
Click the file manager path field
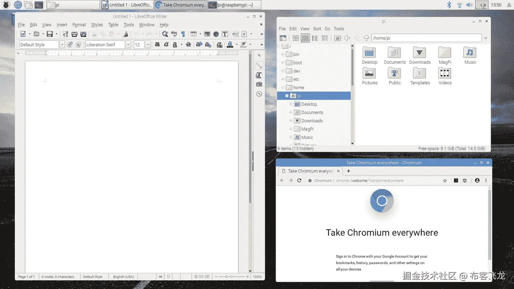pos(426,38)
